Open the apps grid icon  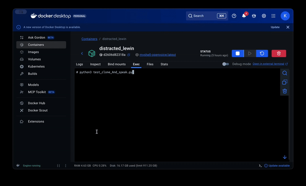coord(273,16)
